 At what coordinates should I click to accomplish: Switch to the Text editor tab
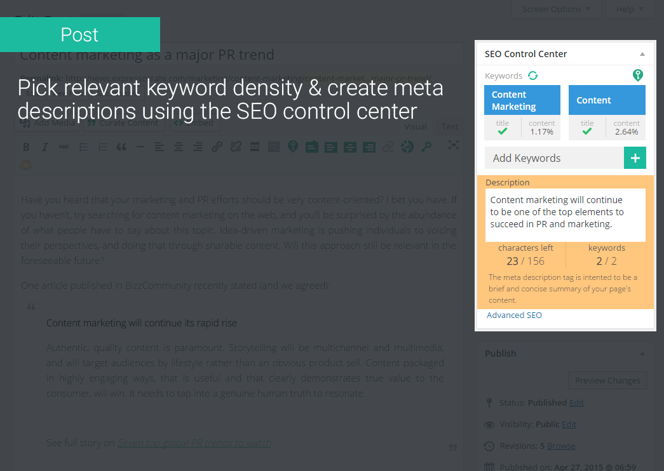[449, 126]
